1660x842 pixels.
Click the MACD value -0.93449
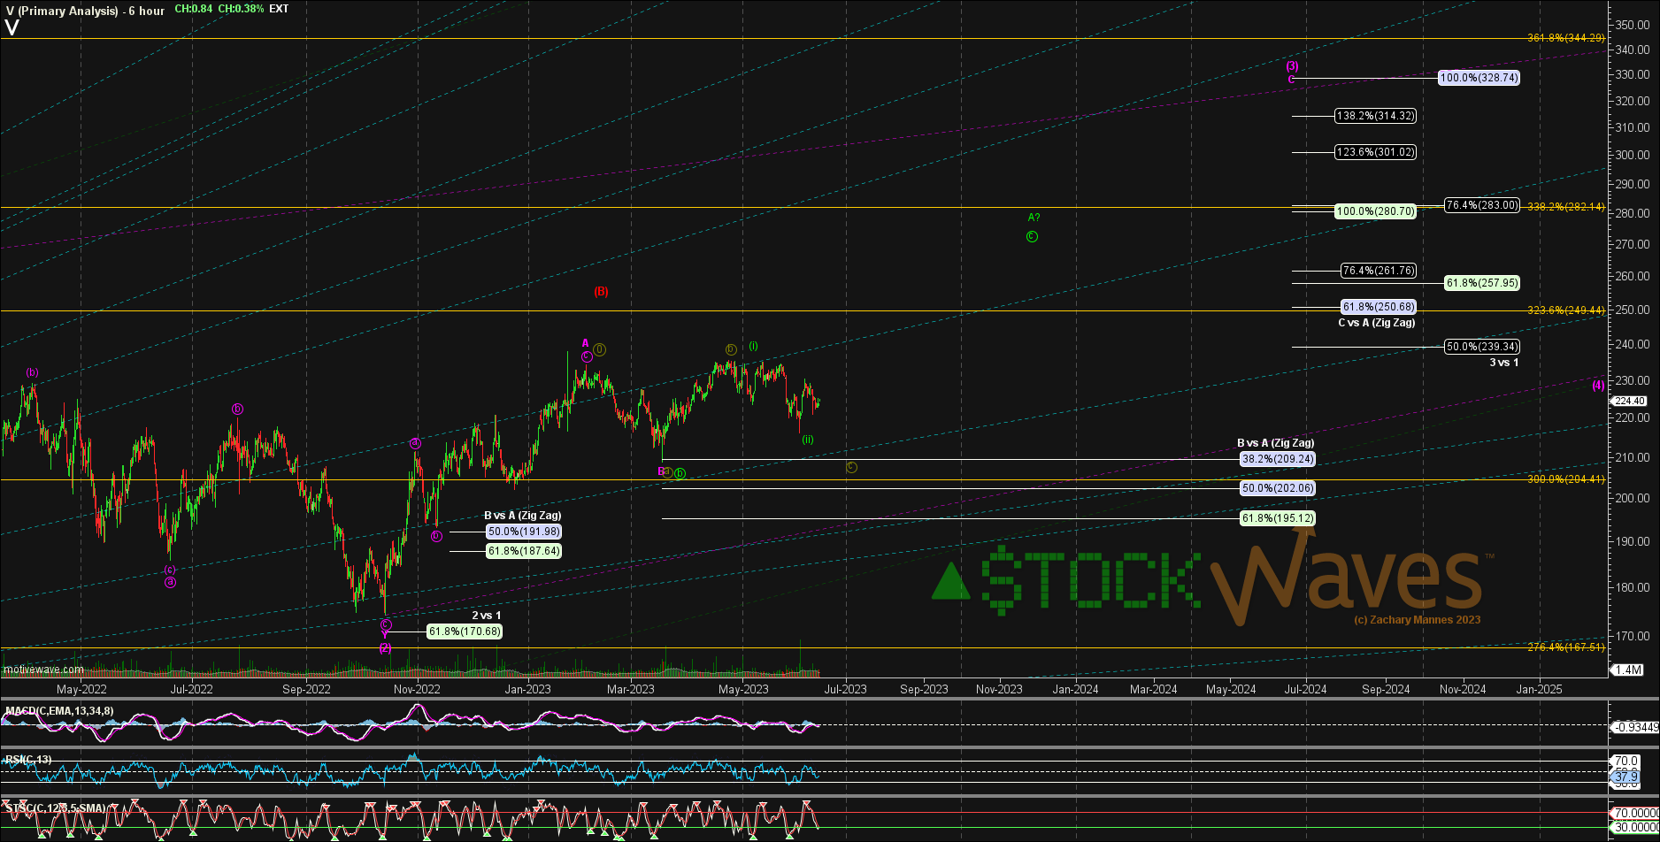pos(1634,726)
